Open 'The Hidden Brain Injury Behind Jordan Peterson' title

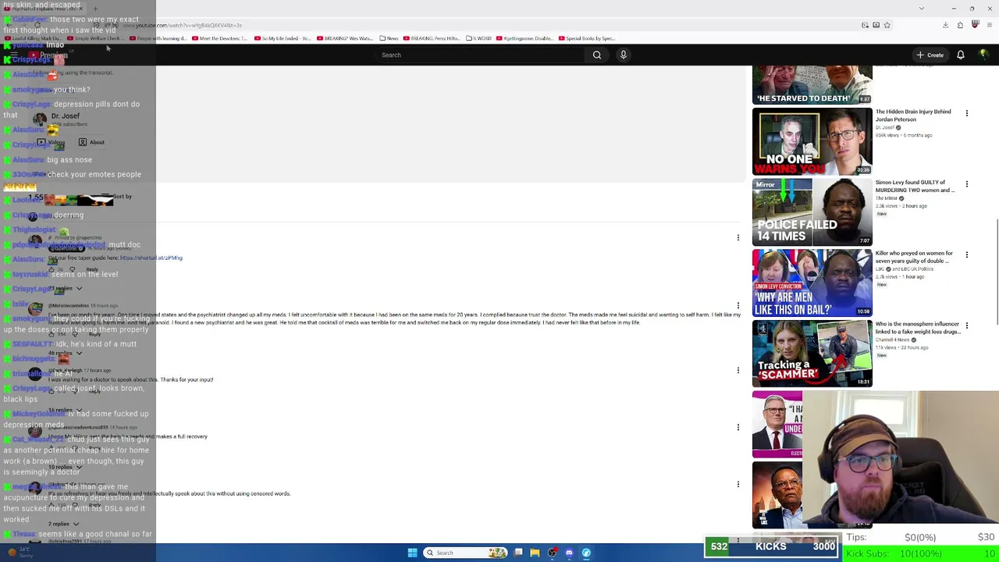tap(913, 116)
